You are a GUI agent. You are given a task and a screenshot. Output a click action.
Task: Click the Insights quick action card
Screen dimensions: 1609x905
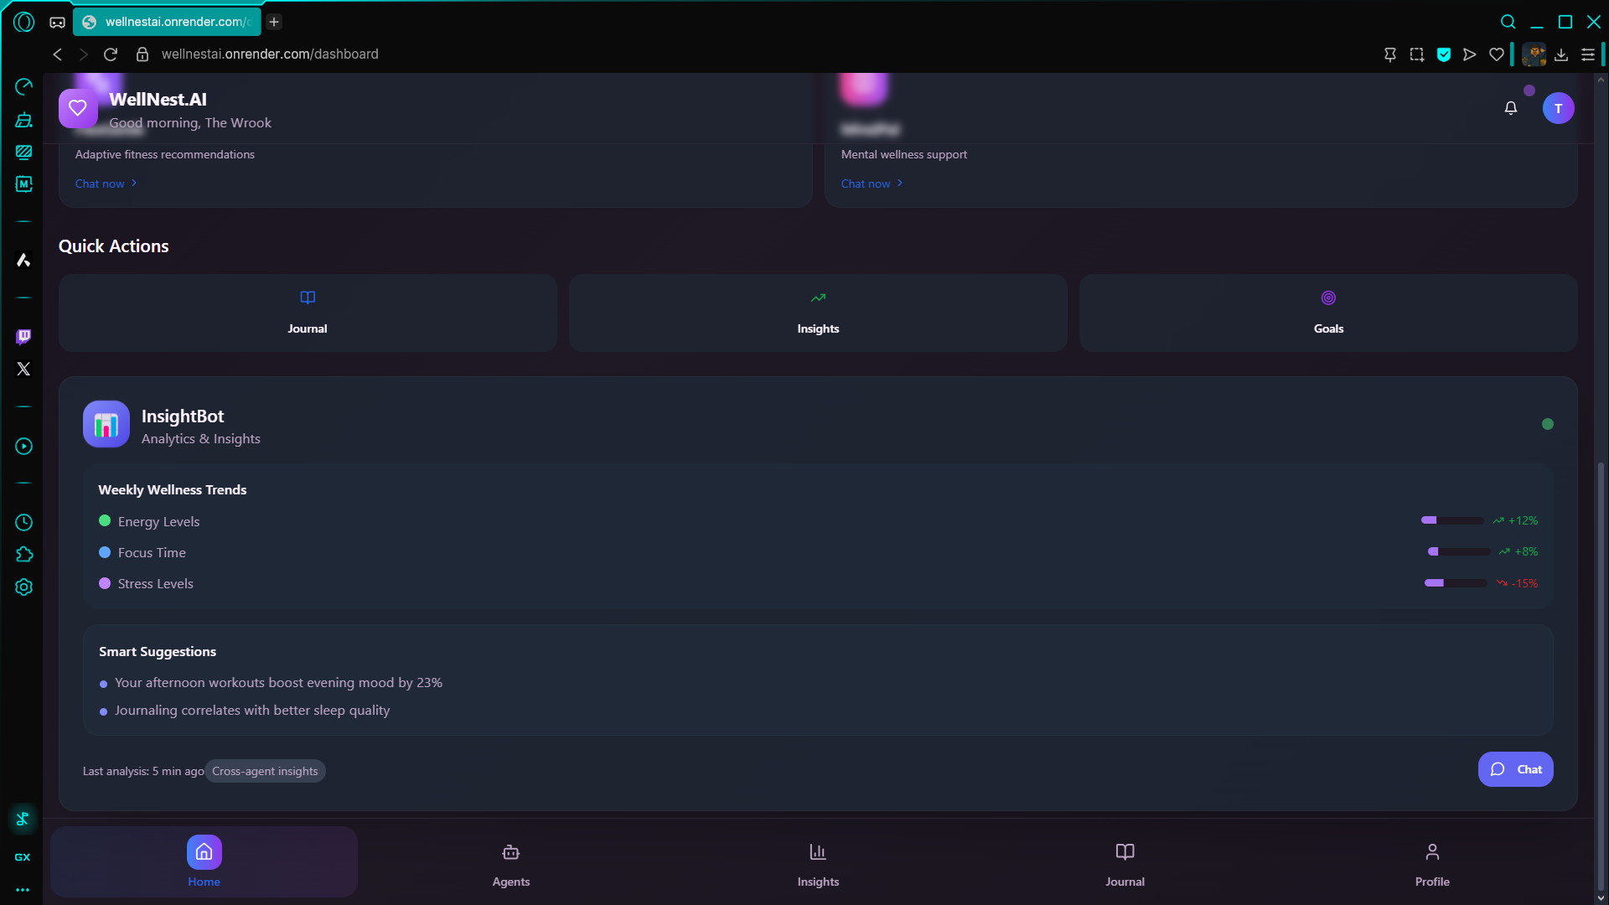[818, 313]
